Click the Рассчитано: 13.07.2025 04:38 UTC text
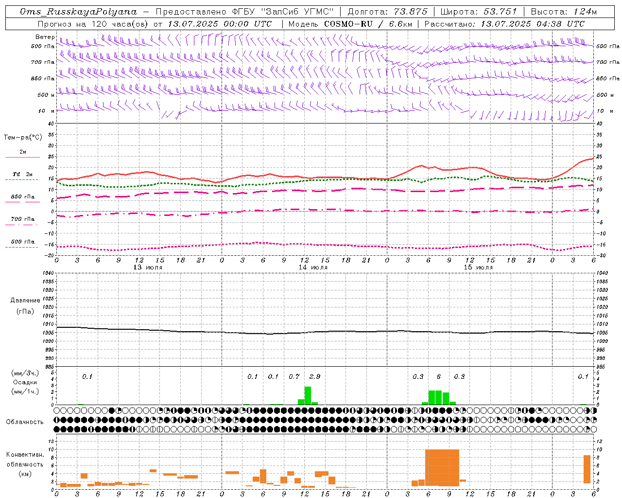Screen dimensions: 622x498 [x=504, y=24]
